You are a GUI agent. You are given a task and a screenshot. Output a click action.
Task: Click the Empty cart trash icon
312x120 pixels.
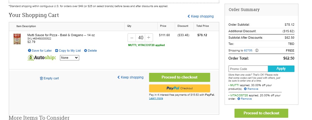[41, 78]
